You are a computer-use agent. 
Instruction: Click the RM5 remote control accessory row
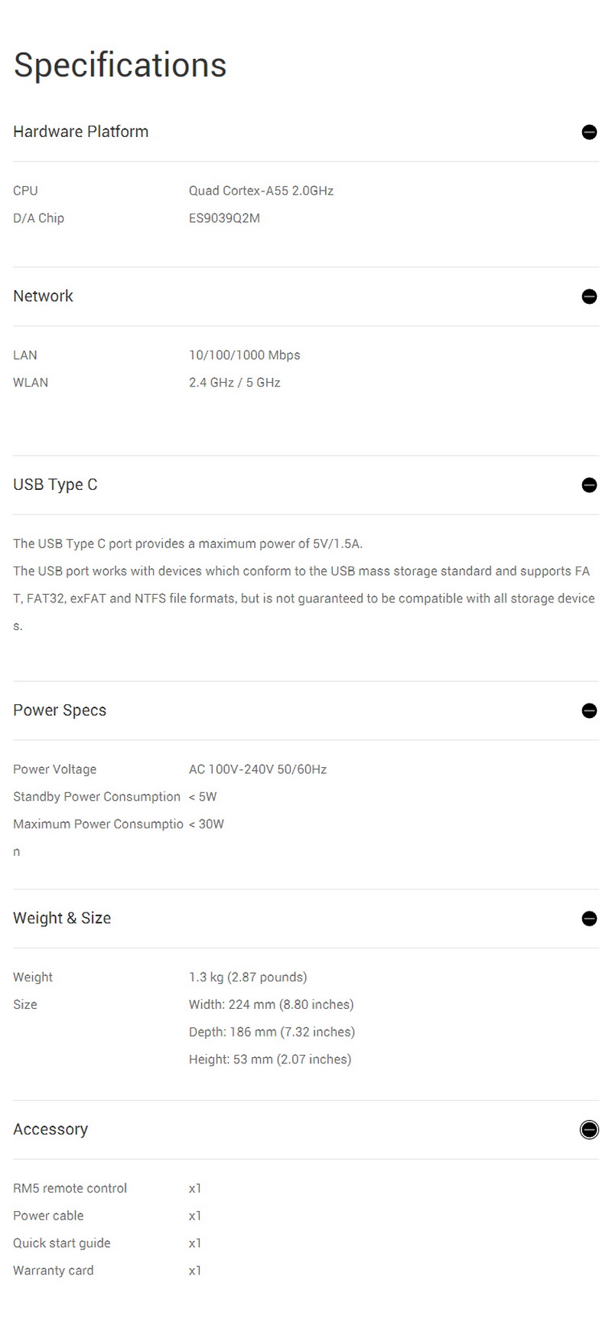pos(70,1188)
